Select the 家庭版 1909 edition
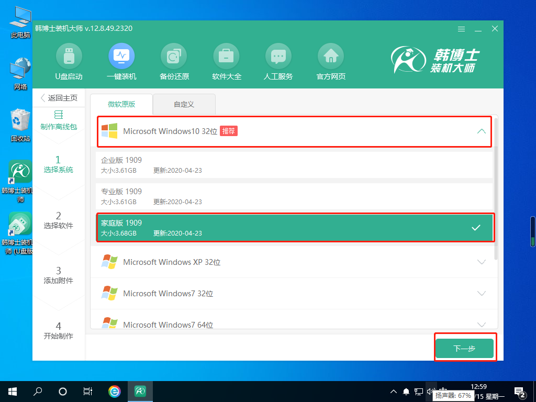The width and height of the screenshot is (536, 402). (x=295, y=228)
